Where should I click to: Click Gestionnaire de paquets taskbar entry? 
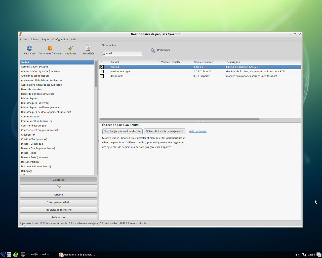77,254
